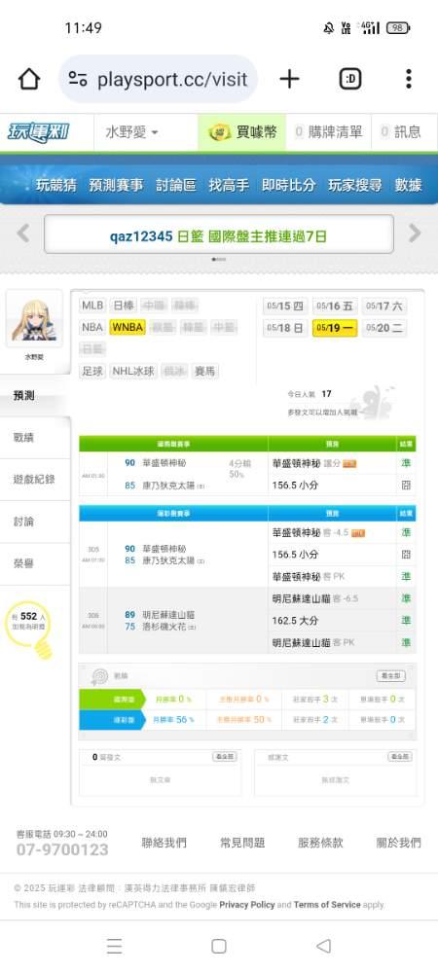Tap the site settings icon in address bar
The height and width of the screenshot is (973, 438).
pyautogui.click(x=78, y=79)
